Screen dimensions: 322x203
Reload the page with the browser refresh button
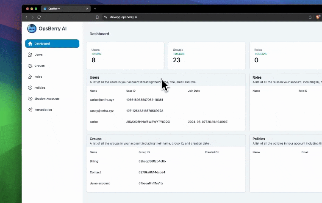coord(39,17)
